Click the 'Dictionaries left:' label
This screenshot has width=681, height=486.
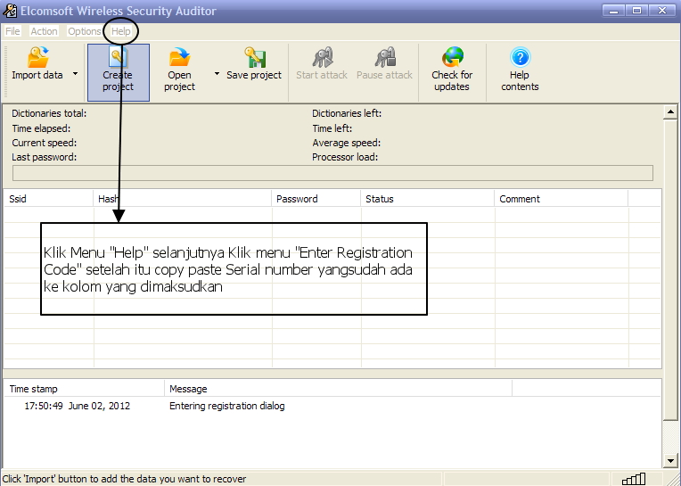click(347, 114)
